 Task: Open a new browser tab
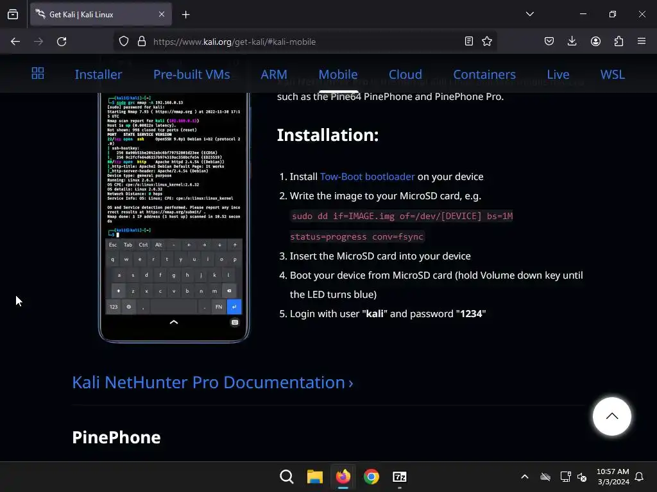point(185,15)
